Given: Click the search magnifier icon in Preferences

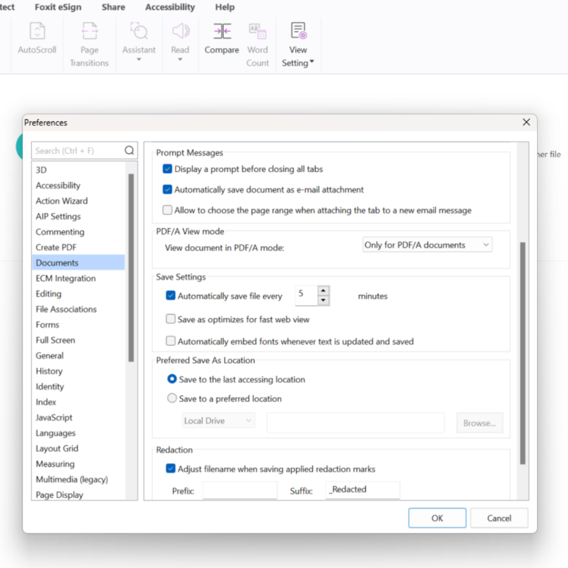Looking at the screenshot, I should tap(129, 150).
